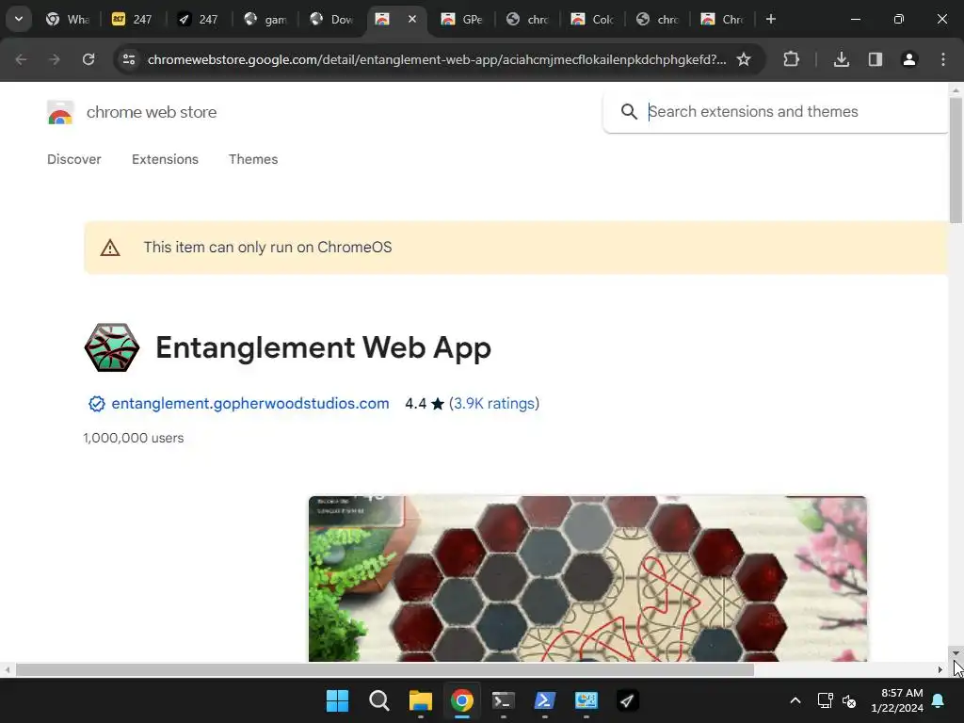The height and width of the screenshot is (723, 964).
Task: Open PowerShell from the taskbar
Action: click(x=545, y=700)
